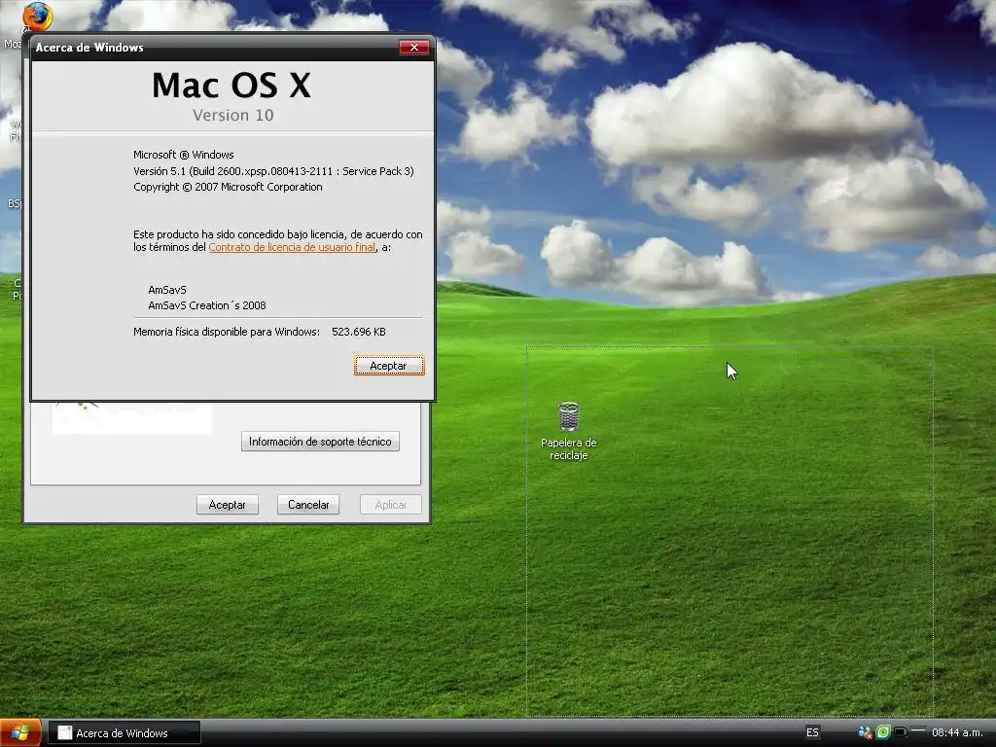Click the Windows Messenger tray icon
This screenshot has width=996, height=747.
[865, 732]
